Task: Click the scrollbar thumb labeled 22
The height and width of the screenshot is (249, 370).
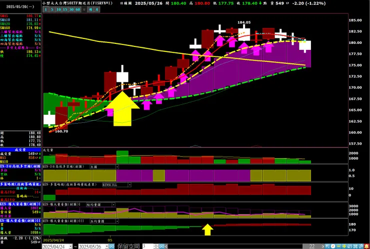Action: point(311,247)
